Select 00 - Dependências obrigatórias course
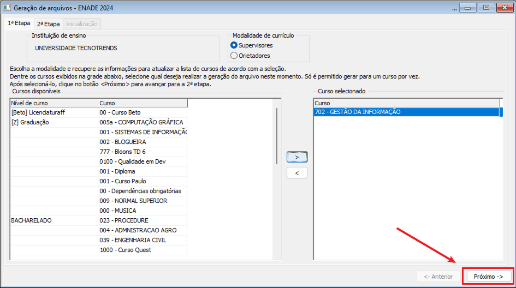The width and height of the screenshot is (516, 288). click(x=143, y=191)
